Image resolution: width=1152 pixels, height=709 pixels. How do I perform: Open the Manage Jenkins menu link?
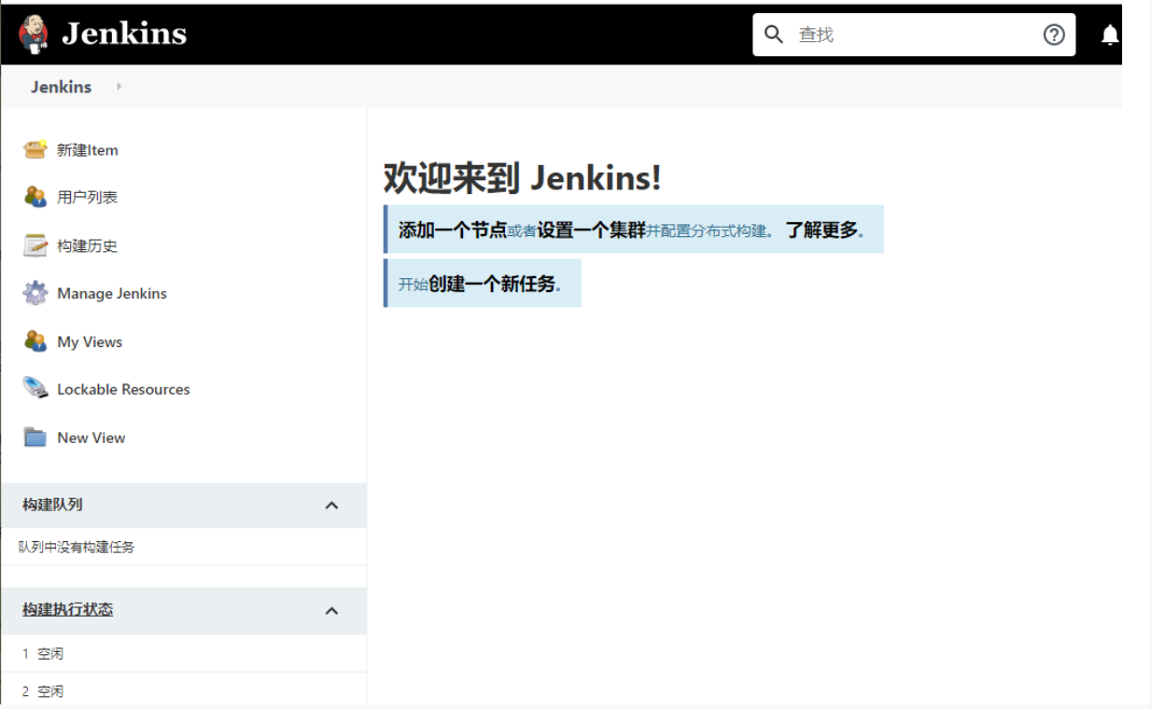112,294
